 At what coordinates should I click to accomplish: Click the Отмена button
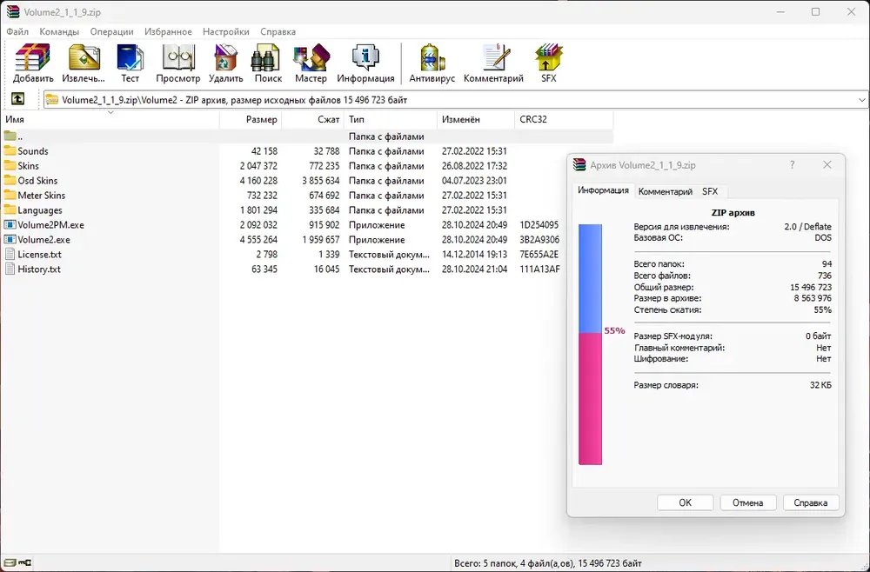tap(748, 502)
